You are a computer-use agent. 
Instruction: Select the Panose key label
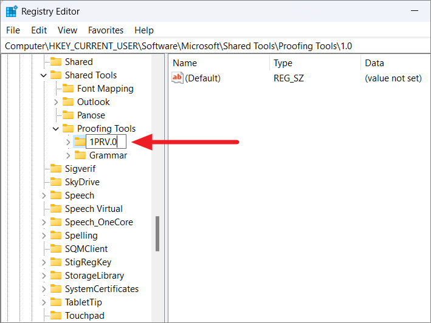[91, 115]
